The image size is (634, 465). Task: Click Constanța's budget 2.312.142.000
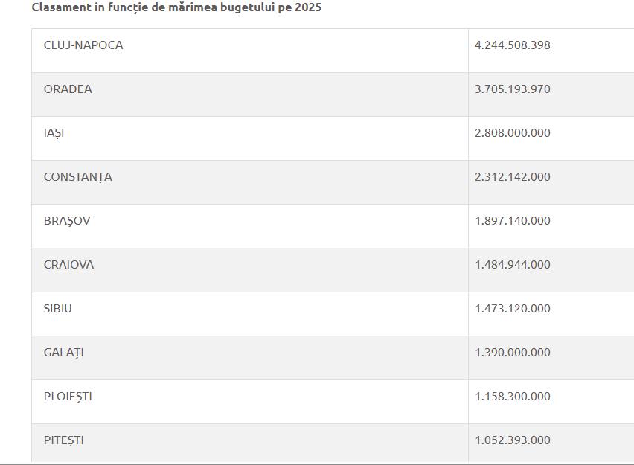pyautogui.click(x=513, y=177)
